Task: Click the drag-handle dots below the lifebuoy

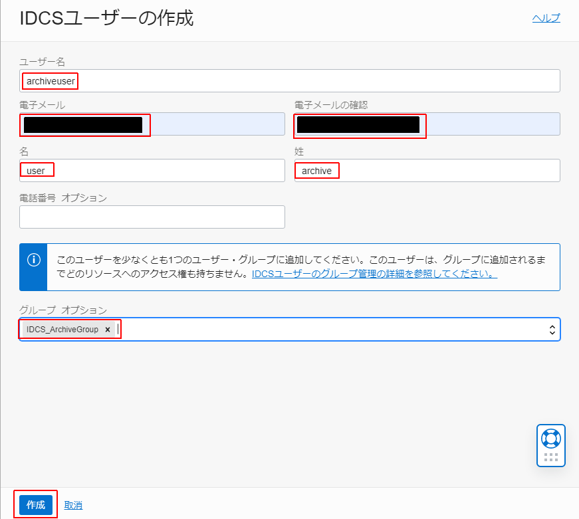Action: coord(551,457)
